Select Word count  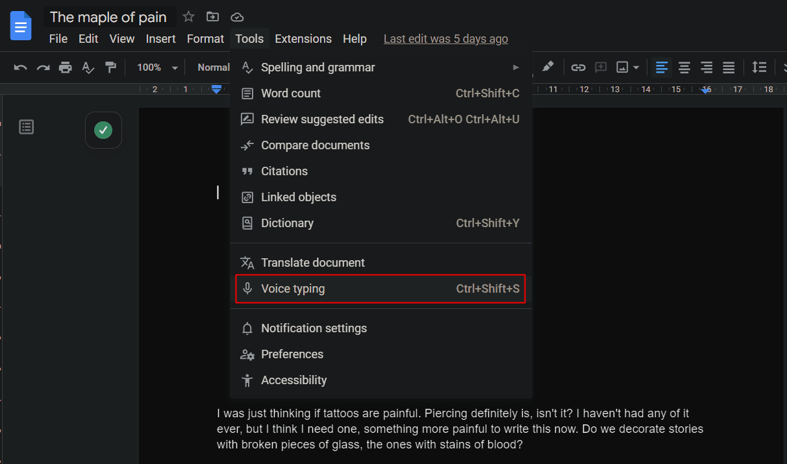click(381, 93)
